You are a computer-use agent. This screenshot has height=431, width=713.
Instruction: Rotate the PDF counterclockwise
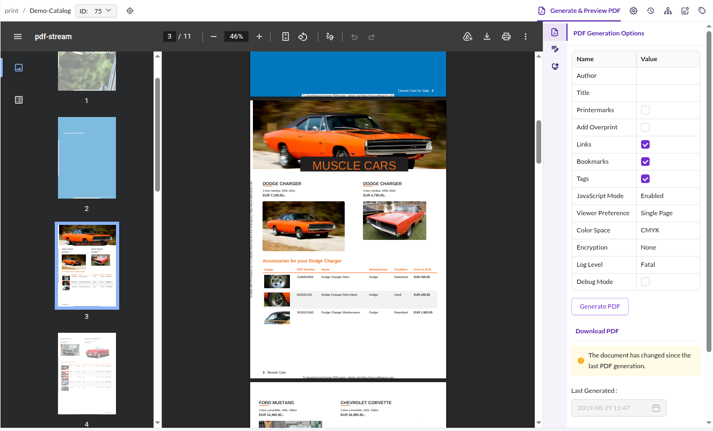[x=303, y=36]
